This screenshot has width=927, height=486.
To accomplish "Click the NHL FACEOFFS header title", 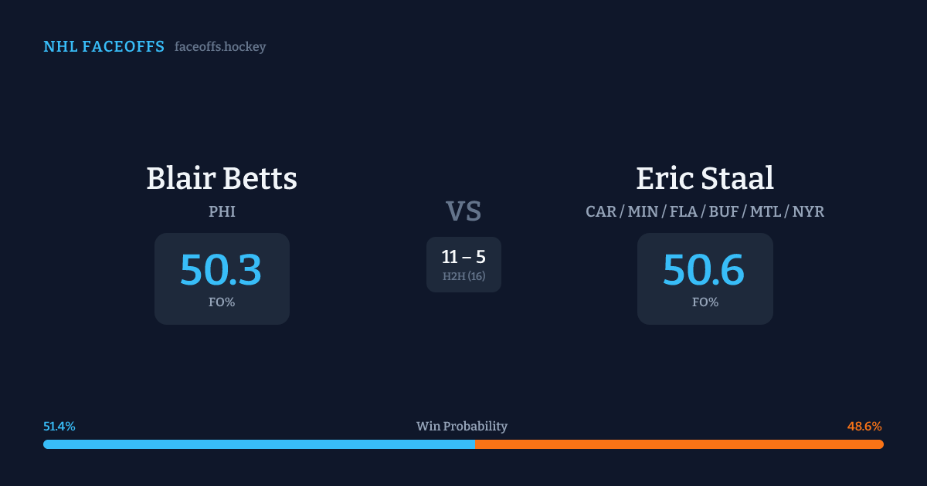I will [x=104, y=47].
